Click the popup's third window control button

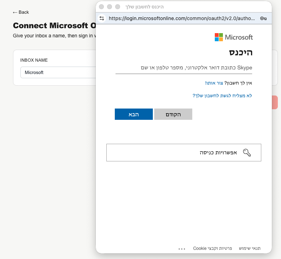click(118, 7)
